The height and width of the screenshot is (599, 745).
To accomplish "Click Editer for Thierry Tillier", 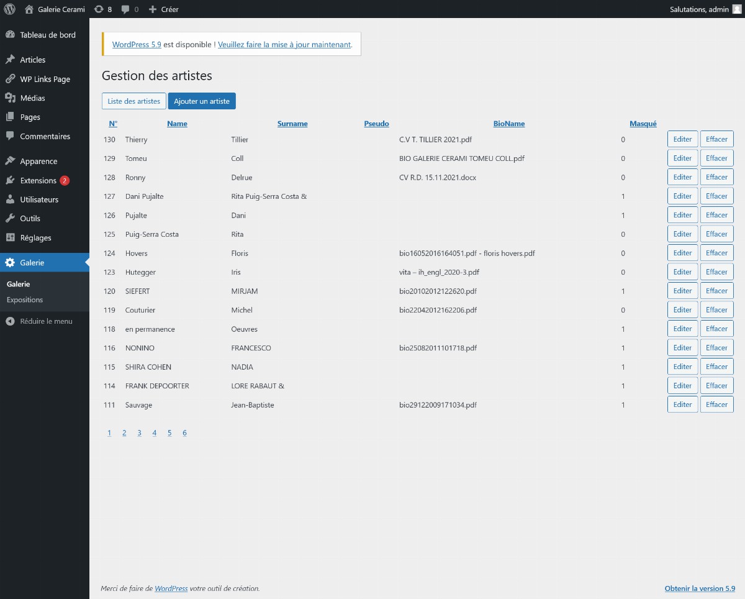I will [682, 139].
